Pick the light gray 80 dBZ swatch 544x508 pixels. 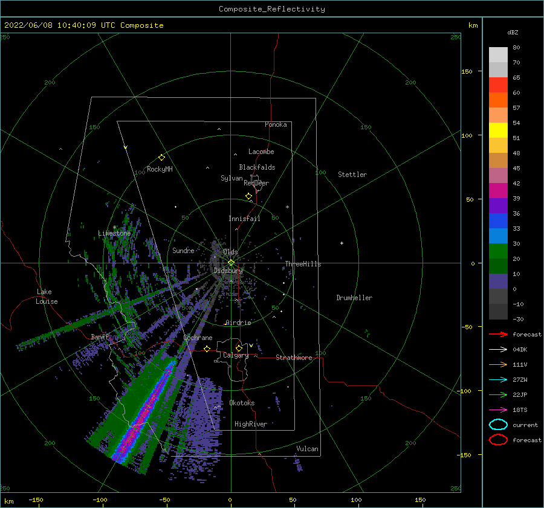(498, 55)
